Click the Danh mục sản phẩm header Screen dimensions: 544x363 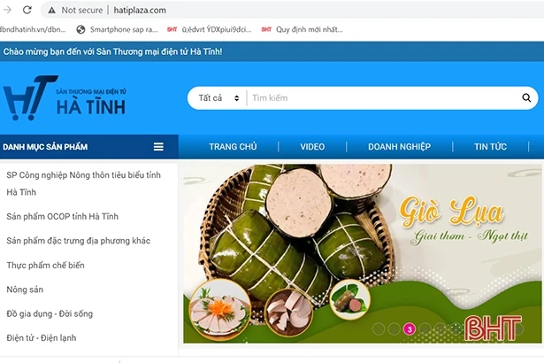pos(89,147)
